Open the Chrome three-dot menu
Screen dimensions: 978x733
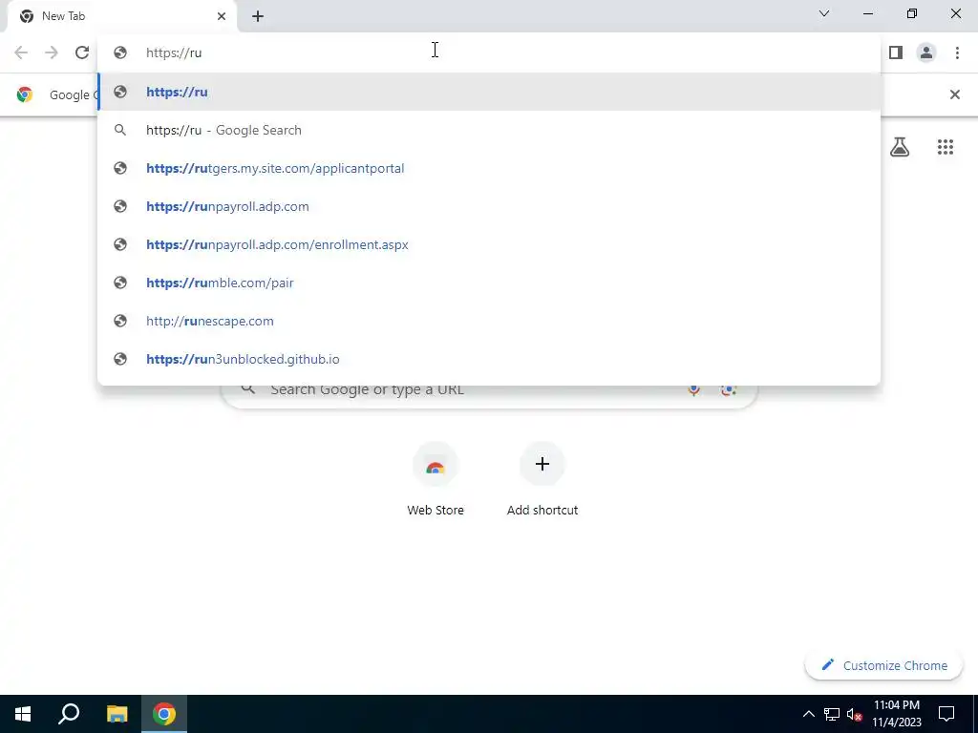pos(957,52)
